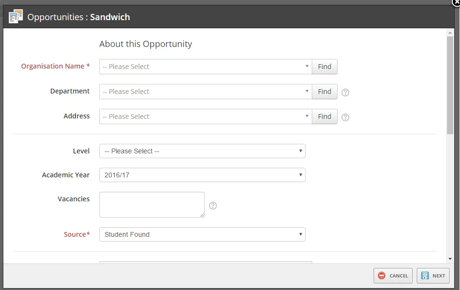The height and width of the screenshot is (290, 460).
Task: Click the scrollbar up arrow
Action: pos(450,33)
